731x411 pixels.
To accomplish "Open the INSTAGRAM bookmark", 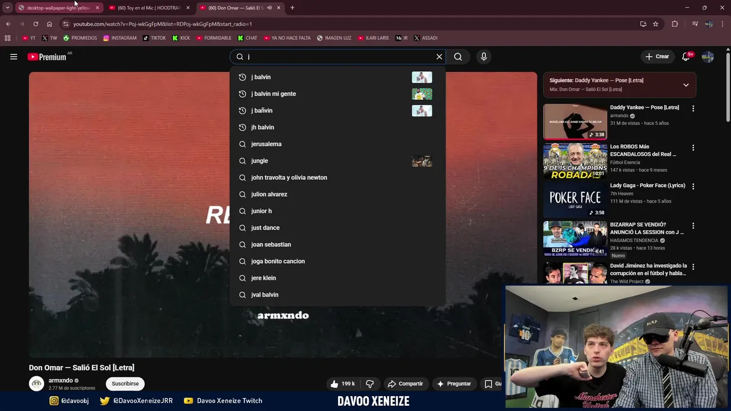I will (120, 38).
